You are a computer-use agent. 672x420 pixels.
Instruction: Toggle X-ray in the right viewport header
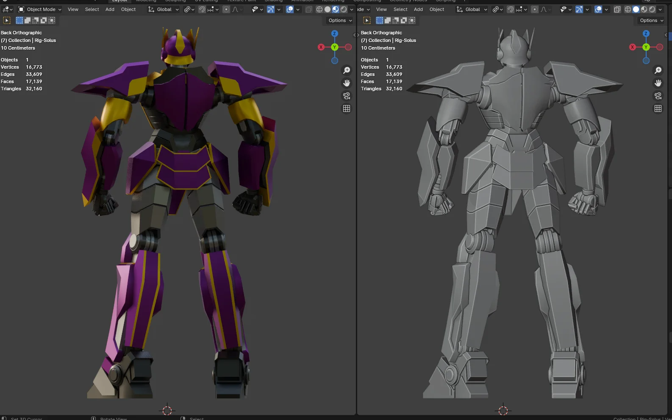[x=617, y=9]
